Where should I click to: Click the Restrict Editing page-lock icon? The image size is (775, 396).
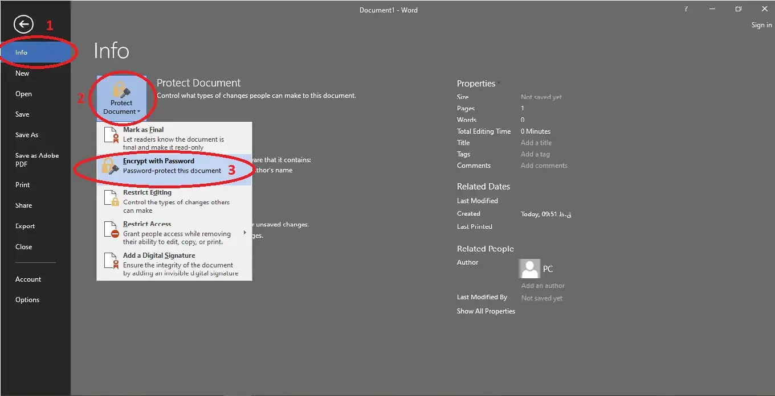111,200
